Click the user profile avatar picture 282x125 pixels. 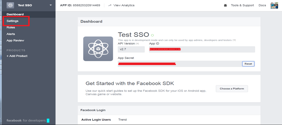[274, 5]
